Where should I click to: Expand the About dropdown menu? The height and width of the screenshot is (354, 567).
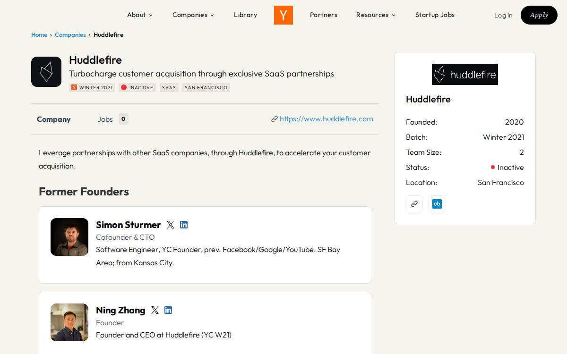(140, 15)
